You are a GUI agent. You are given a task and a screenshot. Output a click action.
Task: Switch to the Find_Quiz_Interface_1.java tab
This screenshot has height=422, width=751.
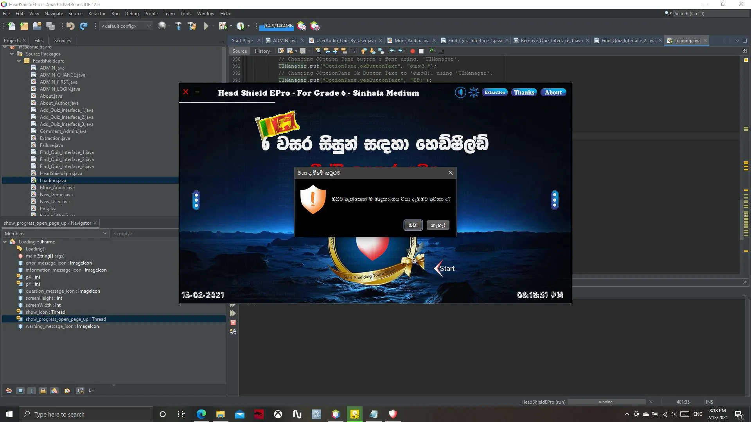tap(474, 41)
